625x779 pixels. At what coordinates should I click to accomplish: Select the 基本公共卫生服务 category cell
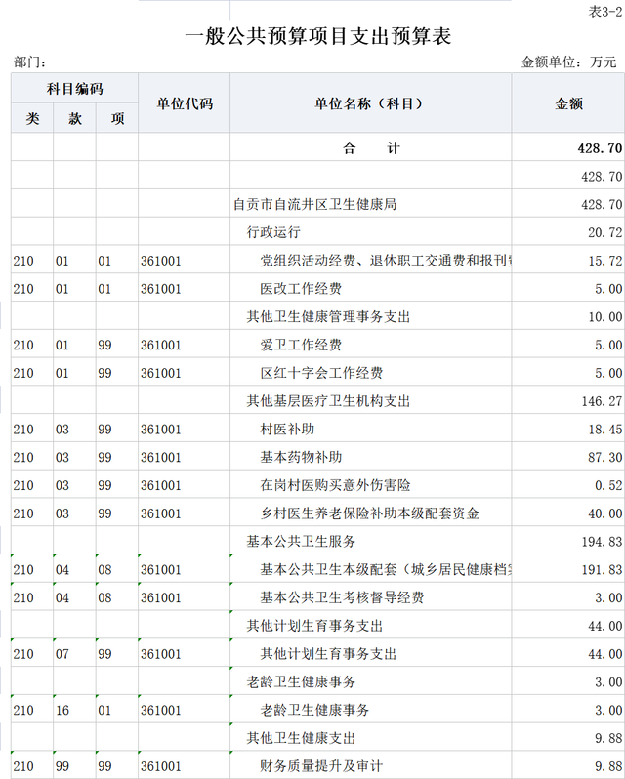point(301,542)
